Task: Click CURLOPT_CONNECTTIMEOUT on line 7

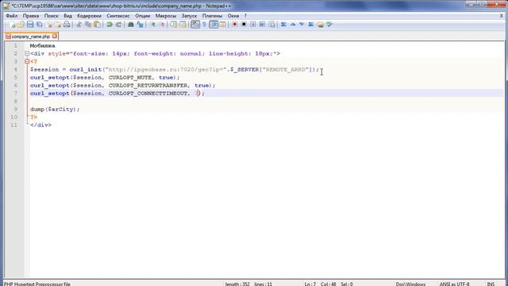Action: [148, 94]
